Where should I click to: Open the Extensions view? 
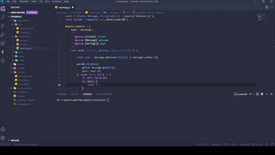pos(3,43)
